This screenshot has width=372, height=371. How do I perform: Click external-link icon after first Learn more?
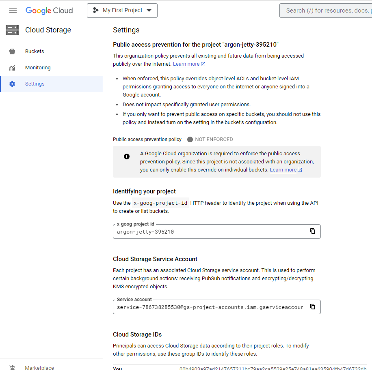pos(203,64)
